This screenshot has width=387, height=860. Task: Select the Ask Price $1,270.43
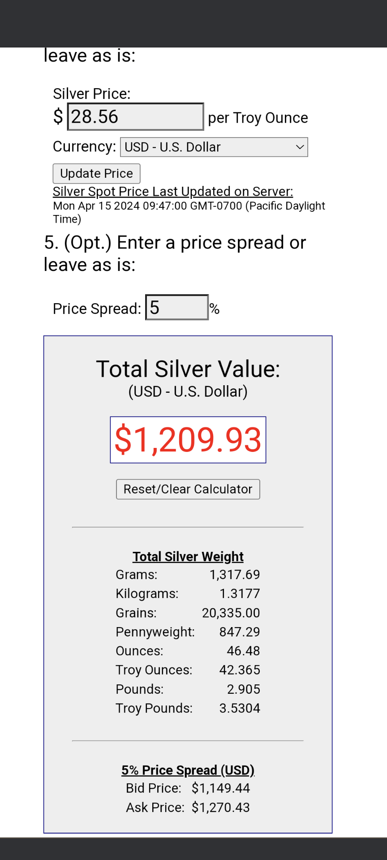221,808
